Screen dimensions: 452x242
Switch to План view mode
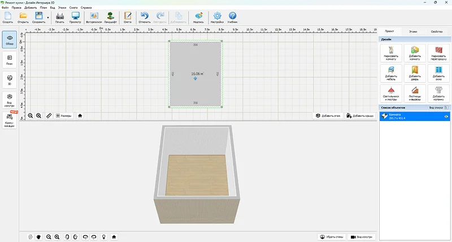[x=10, y=60]
